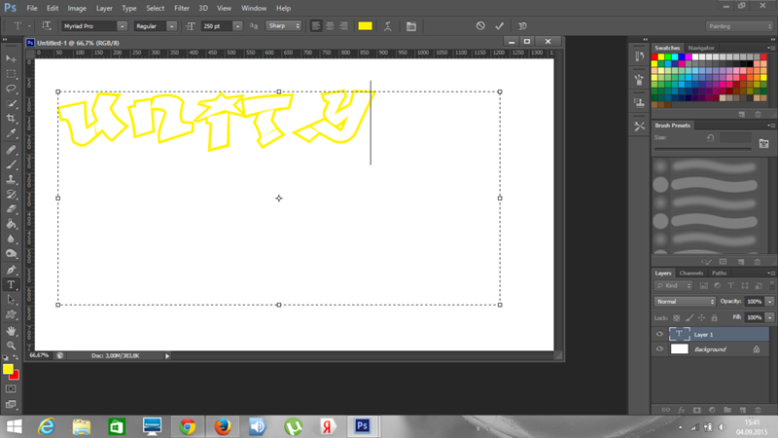
Task: Select the Custom Shape tool
Action: coord(11,314)
